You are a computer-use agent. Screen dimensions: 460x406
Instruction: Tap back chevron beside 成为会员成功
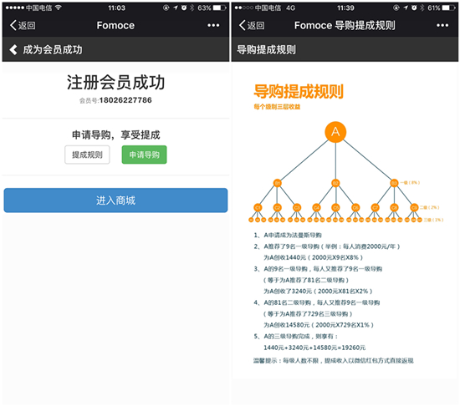pos(13,49)
